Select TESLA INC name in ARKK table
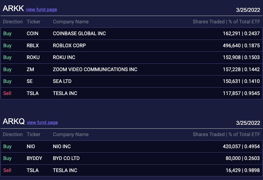 (x=65, y=93)
